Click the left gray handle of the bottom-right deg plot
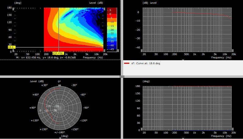Viewport: 243px width, 139px height. click(142, 129)
